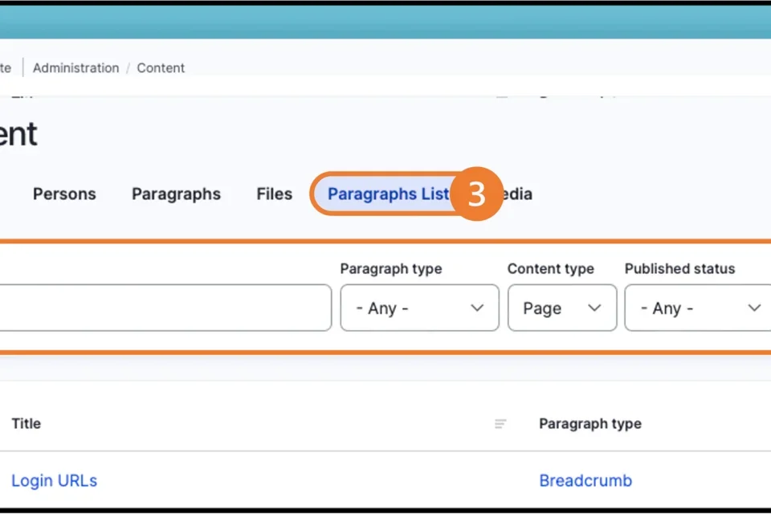This screenshot has height=514, width=771.
Task: Switch to the Persons tab
Action: [64, 194]
